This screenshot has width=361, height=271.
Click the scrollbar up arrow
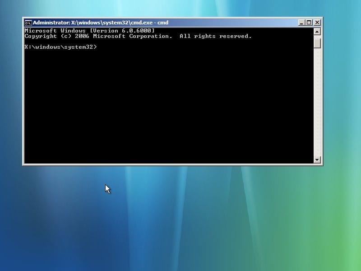point(317,31)
